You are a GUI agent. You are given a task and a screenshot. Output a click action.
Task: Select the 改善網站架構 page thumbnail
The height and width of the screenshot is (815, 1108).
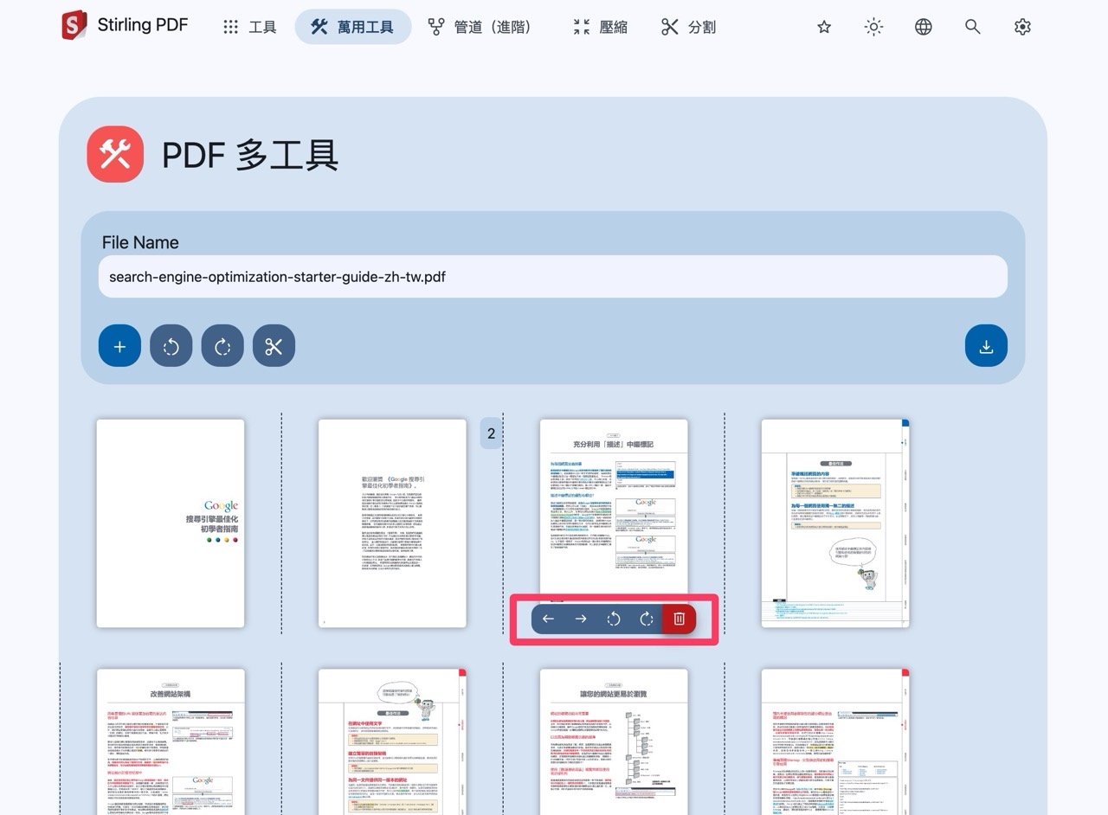[171, 741]
